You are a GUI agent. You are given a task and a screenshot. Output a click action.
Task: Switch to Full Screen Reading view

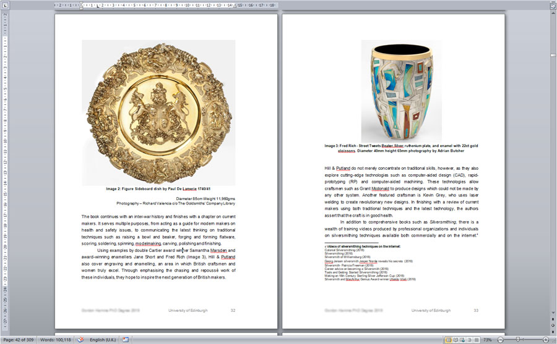tap(456, 340)
